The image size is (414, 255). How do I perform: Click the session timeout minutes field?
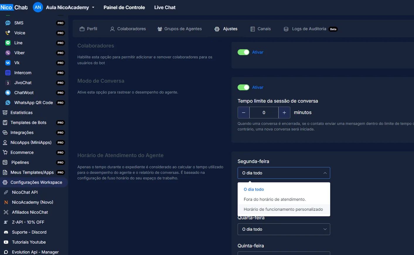point(264,113)
